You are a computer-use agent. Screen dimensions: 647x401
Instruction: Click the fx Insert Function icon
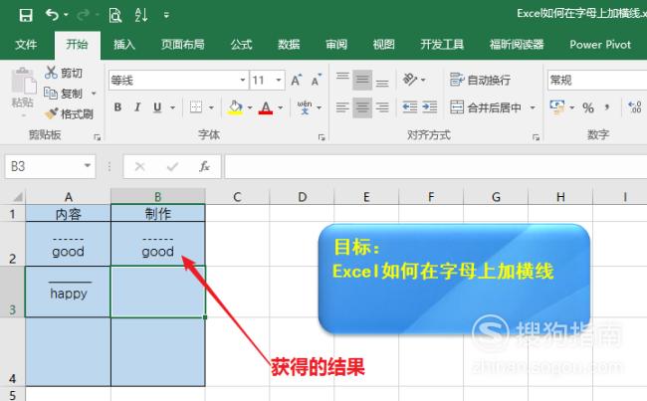coord(204,166)
